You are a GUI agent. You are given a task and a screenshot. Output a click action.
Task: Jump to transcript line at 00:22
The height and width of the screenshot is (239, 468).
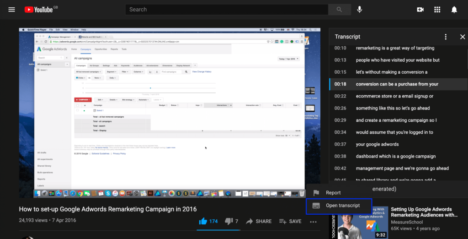click(x=399, y=96)
